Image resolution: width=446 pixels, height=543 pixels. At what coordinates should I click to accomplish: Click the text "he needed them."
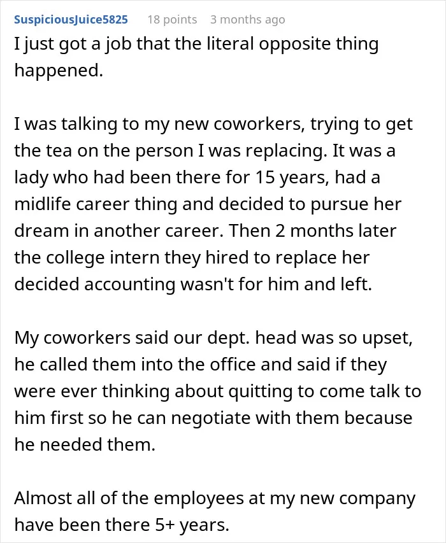85,446
